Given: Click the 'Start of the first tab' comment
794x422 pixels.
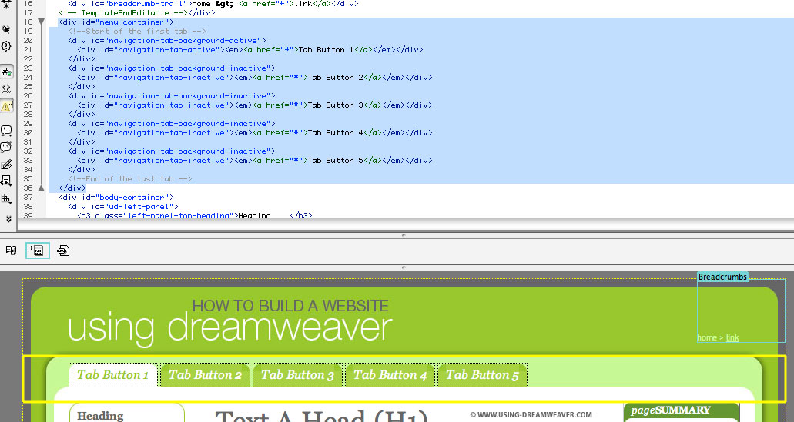Looking at the screenshot, I should 137,31.
